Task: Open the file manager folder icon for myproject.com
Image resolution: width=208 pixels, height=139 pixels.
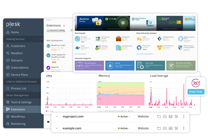Action: pyautogui.click(x=159, y=117)
